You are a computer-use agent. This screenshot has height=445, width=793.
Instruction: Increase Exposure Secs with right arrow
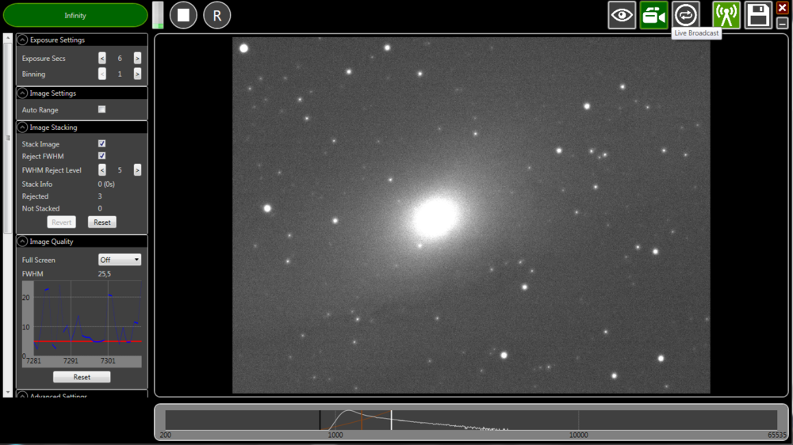click(137, 59)
